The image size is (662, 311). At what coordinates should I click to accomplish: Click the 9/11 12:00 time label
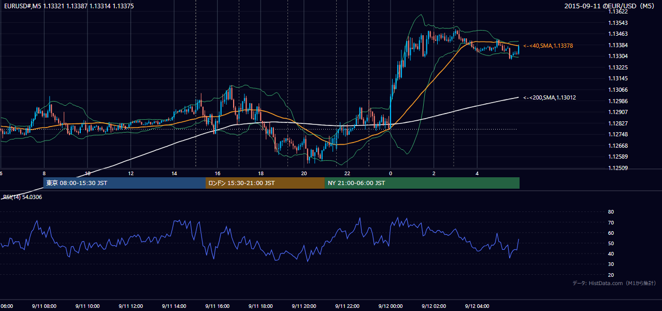(131, 306)
